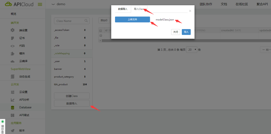
Task: Select the _accessToken class
Action: tap(72, 30)
